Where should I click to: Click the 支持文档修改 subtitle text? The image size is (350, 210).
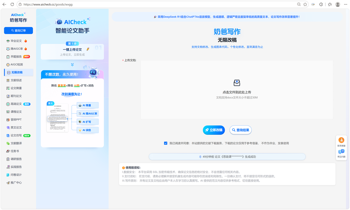tap(227, 47)
